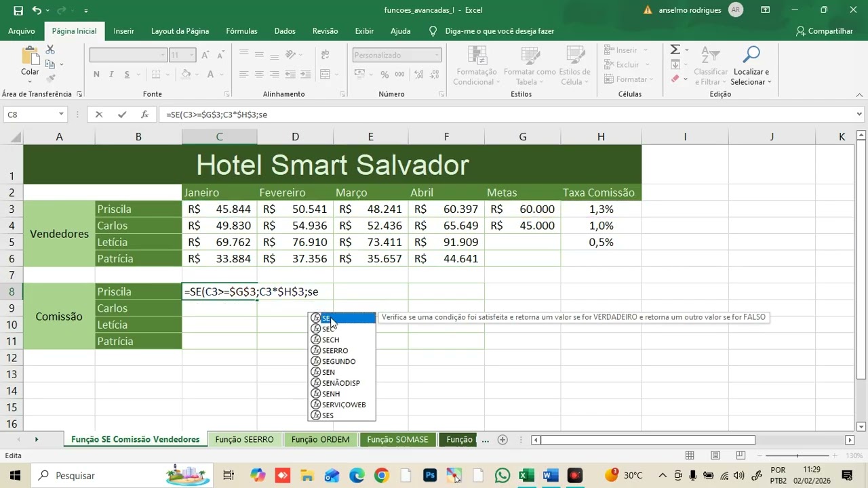
Task: Click the horizontal scrollbar thumb
Action: (x=648, y=439)
